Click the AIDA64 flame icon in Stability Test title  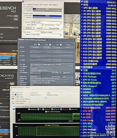click(12, 88)
